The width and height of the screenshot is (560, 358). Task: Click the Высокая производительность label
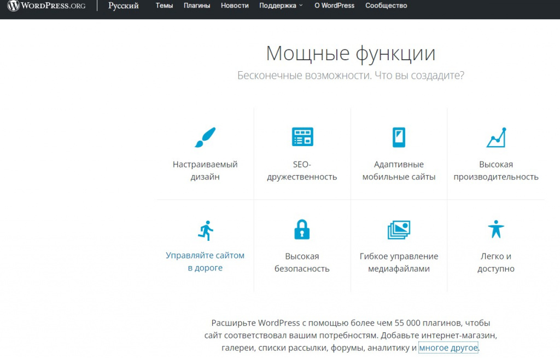496,171
